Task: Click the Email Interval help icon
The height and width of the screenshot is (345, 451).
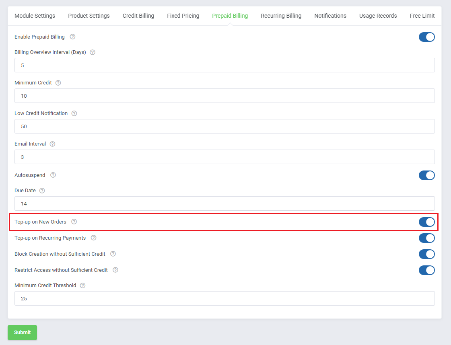Action: coord(52,144)
